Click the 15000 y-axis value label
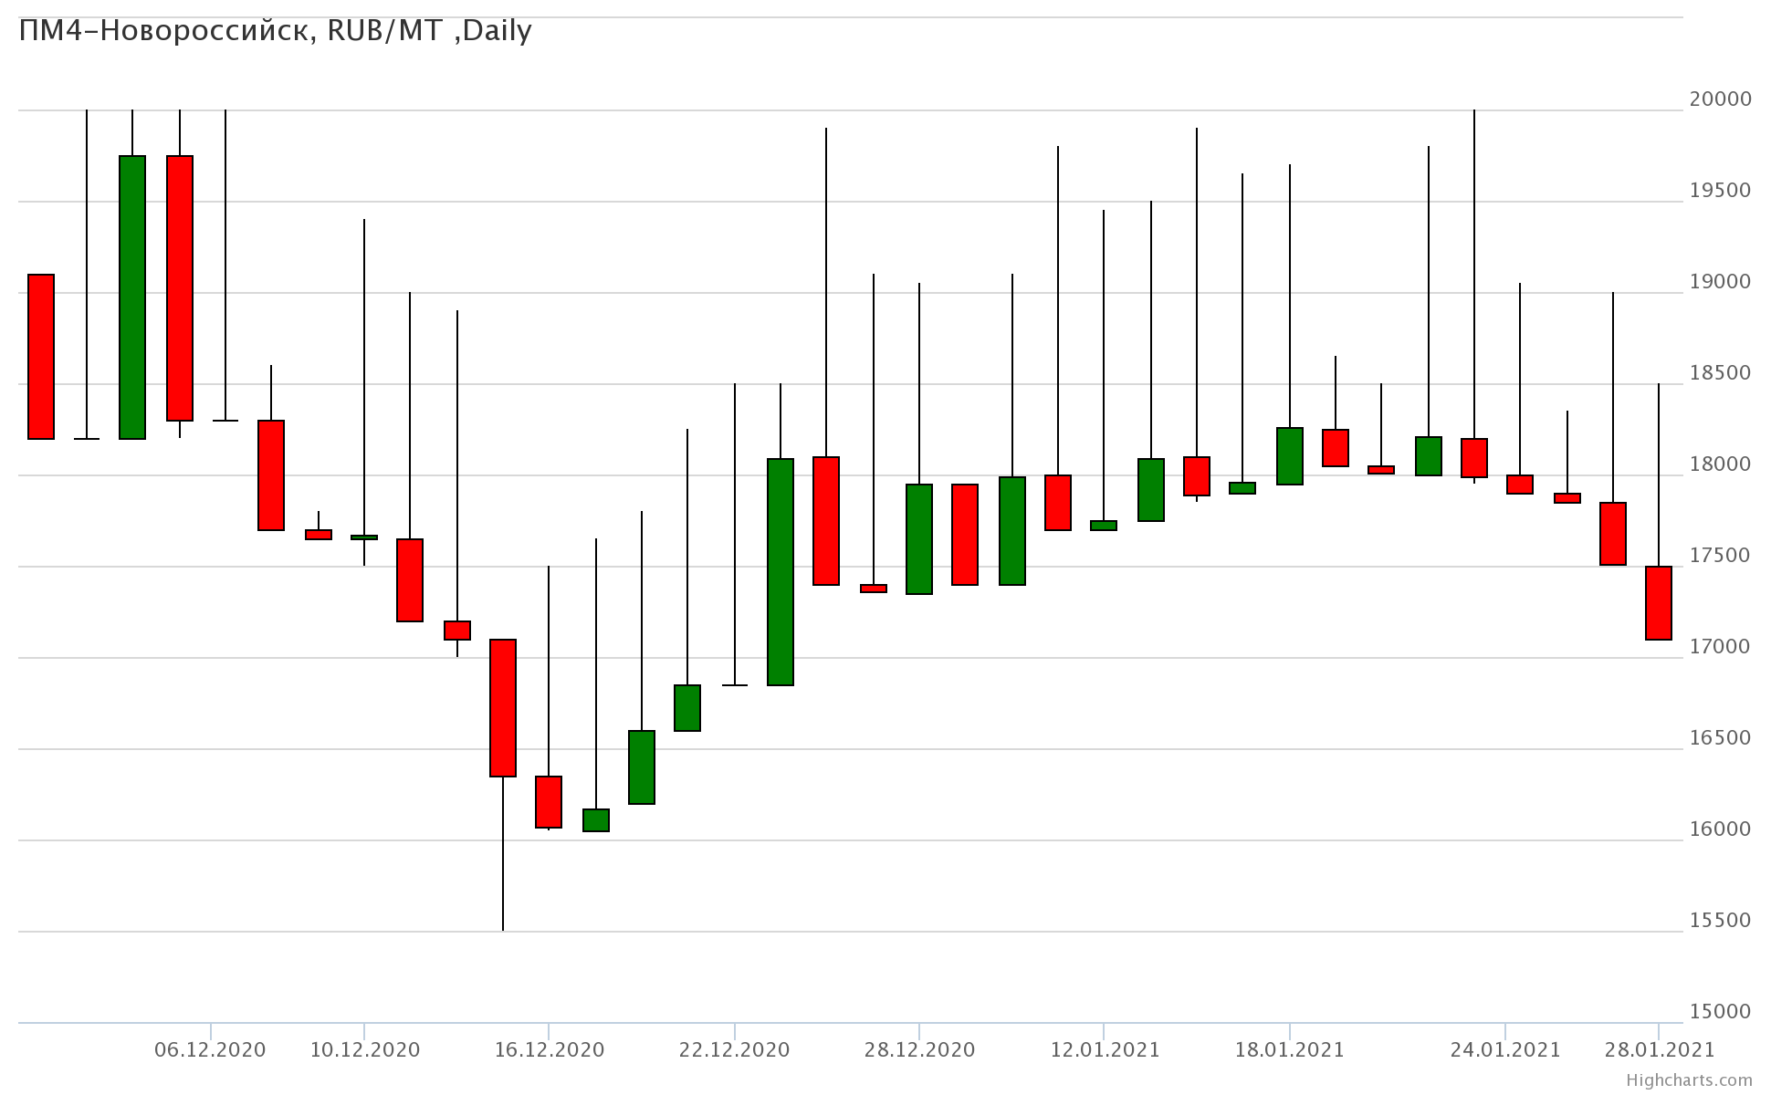 [x=1720, y=1012]
